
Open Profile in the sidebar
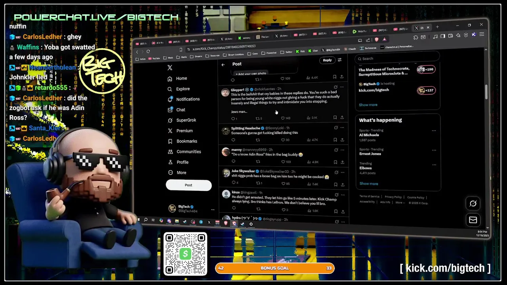(178, 162)
